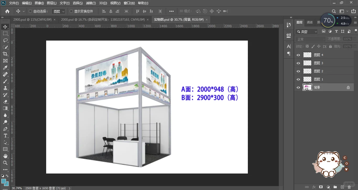358x190 pixels.
Task: Open the Layers panel menu
Action: (x=355, y=23)
